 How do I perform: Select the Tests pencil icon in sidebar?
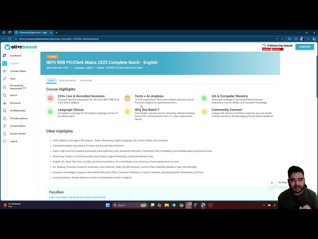pyautogui.click(x=4, y=79)
